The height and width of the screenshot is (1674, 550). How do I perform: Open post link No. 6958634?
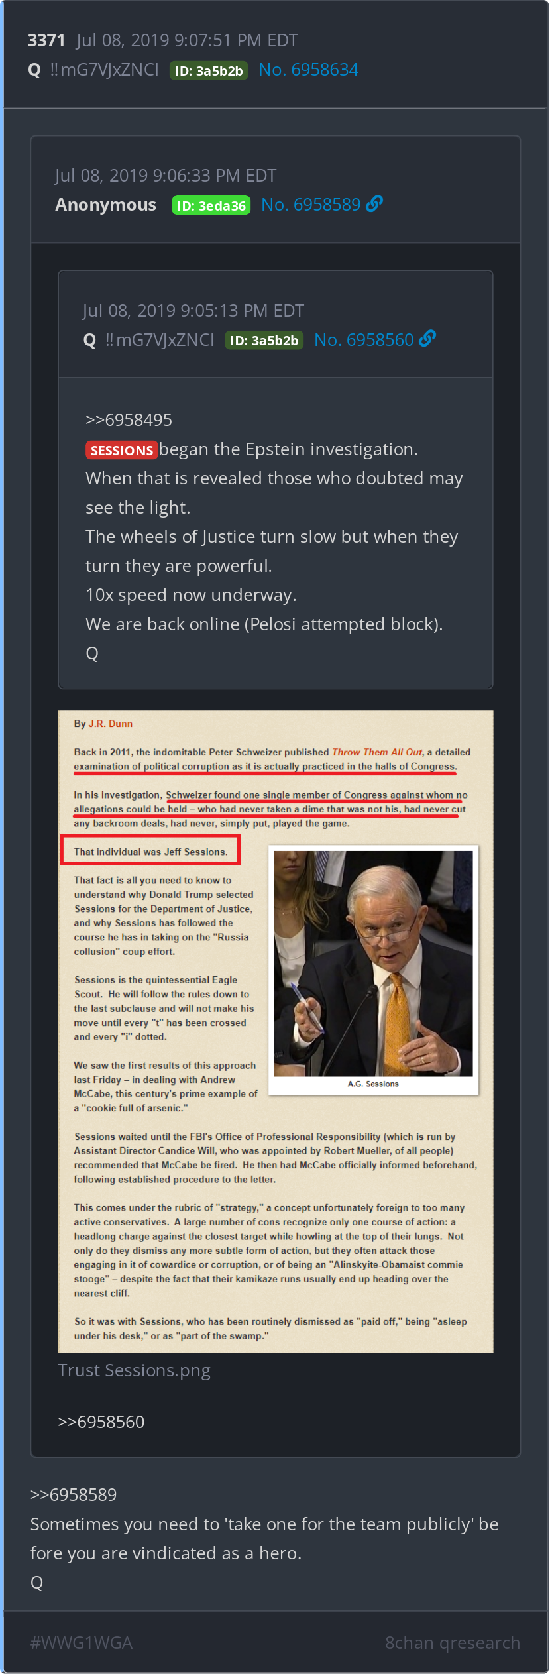pyautogui.click(x=308, y=70)
